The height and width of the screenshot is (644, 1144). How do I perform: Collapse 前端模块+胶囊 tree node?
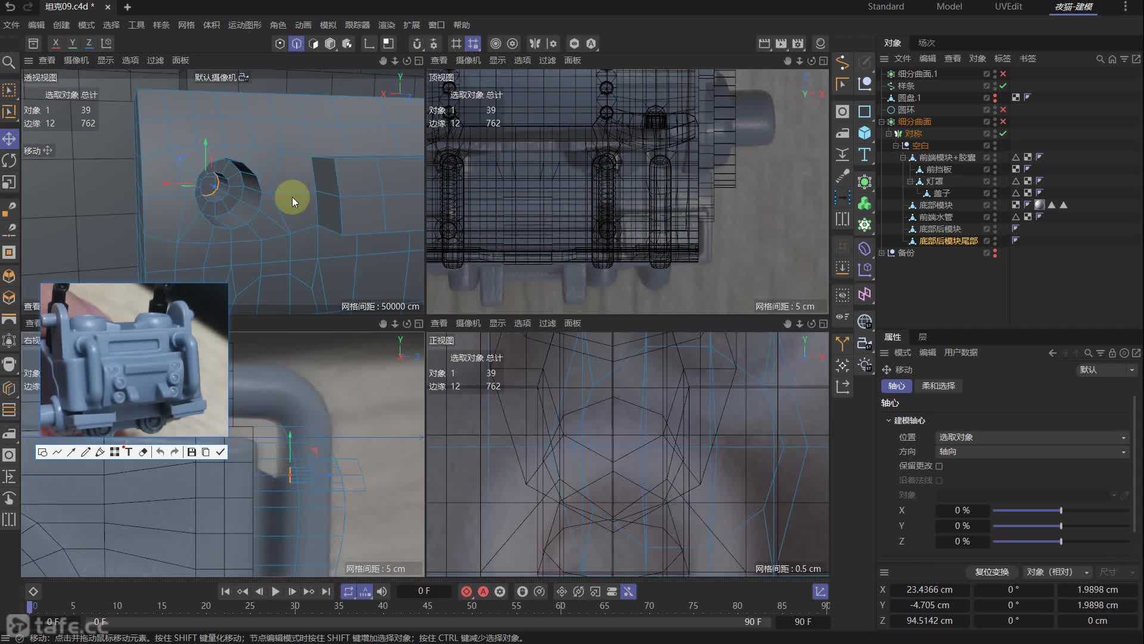[903, 157]
